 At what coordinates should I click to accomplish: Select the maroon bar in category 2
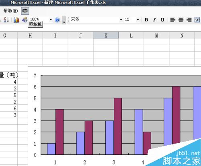point(89,138)
